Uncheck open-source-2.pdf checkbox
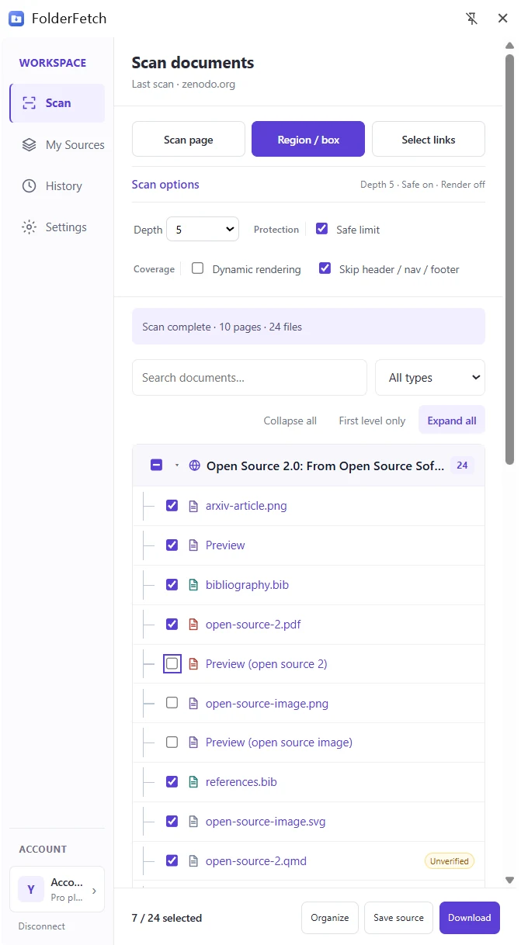This screenshot has height=945, width=521. tap(172, 625)
